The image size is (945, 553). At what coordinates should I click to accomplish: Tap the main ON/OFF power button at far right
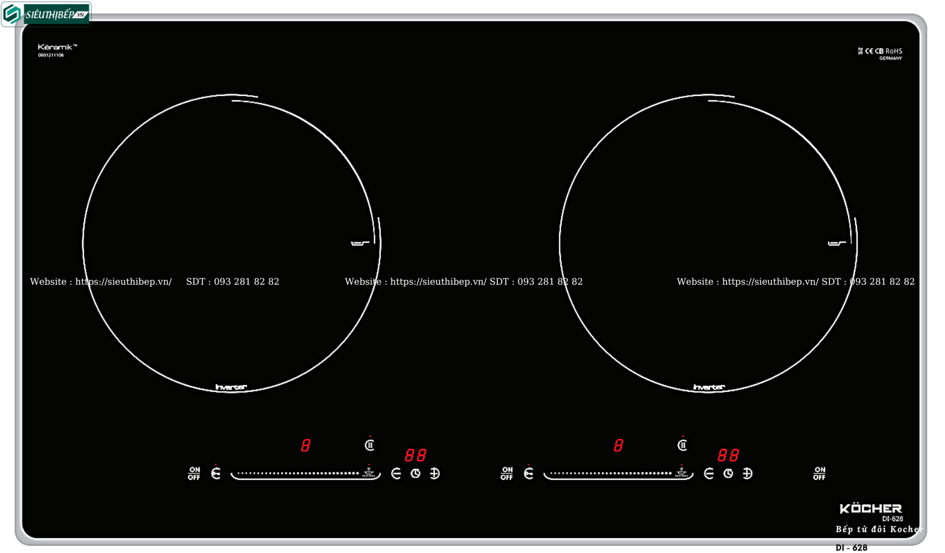click(819, 474)
